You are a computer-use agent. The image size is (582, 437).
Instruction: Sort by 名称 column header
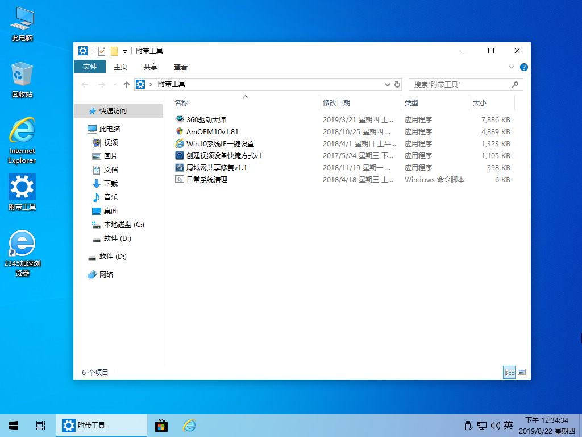245,102
